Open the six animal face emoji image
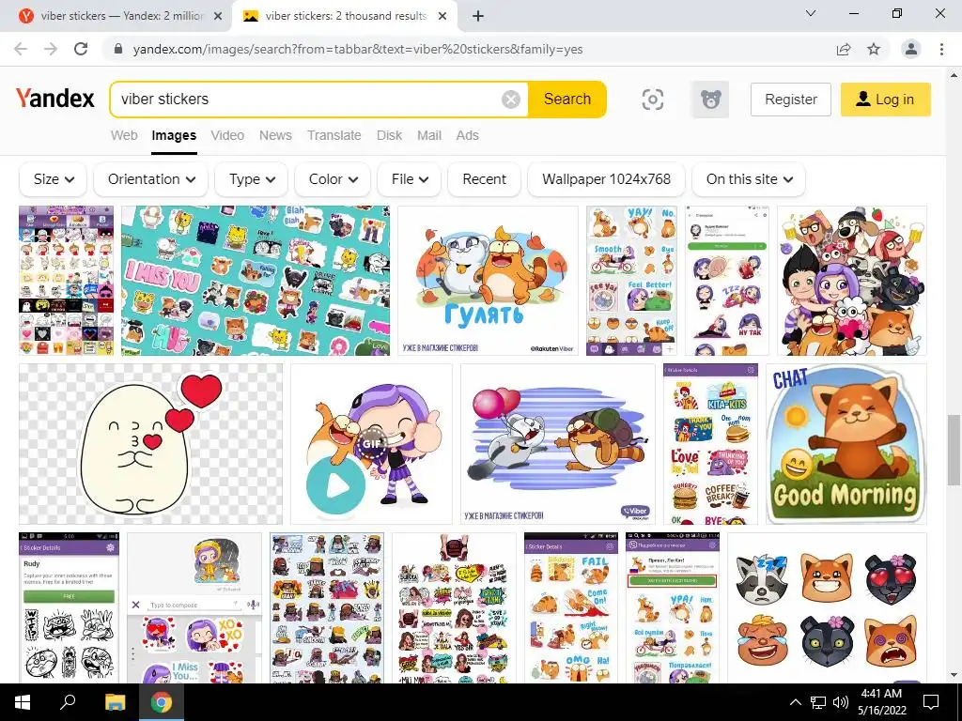Screen dimensions: 962x721 827,607
